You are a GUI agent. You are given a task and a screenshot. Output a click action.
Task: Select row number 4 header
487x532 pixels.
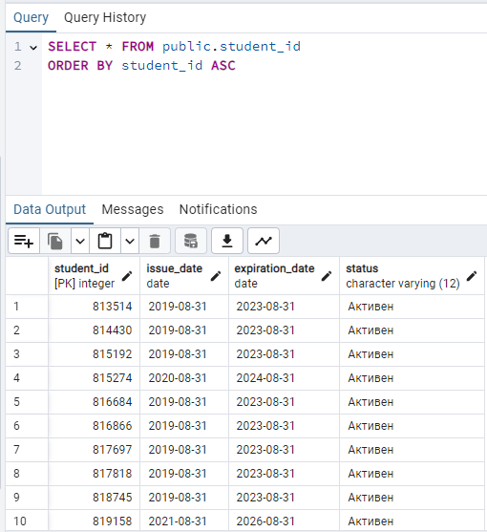pos(27,378)
